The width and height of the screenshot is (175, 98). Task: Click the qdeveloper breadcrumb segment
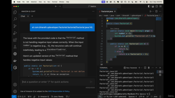point(136,16)
